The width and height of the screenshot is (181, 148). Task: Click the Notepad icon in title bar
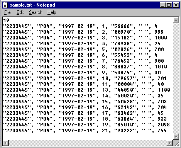pyautogui.click(x=5, y=5)
